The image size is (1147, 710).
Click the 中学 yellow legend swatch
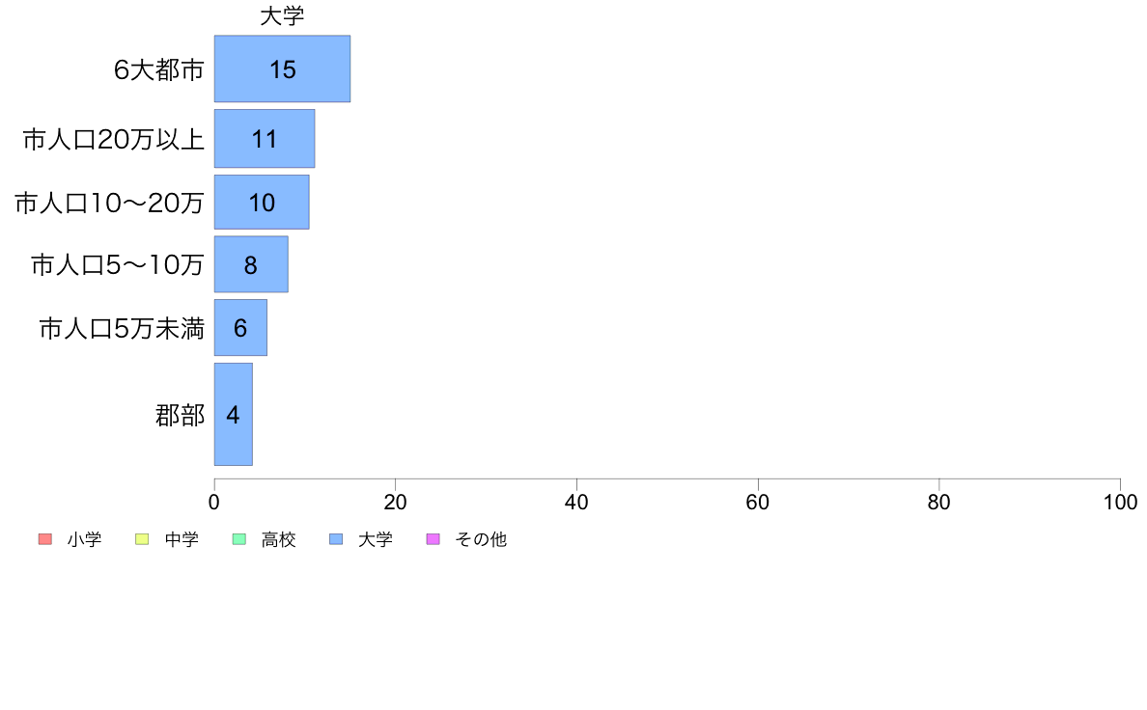pos(142,539)
